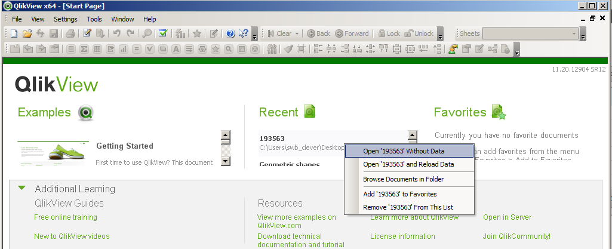Open the Clear button dropdown arrow
Viewport: 612px width, 249px height.
(297, 34)
